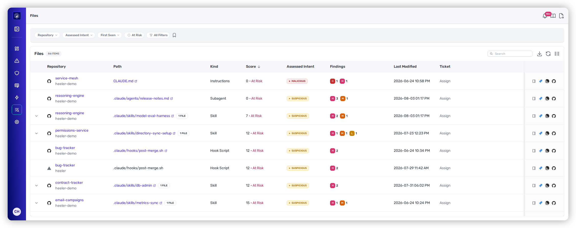This screenshot has width=576, height=228.
Task: Expand the model-eval-harness skill row
Action: 36,116
